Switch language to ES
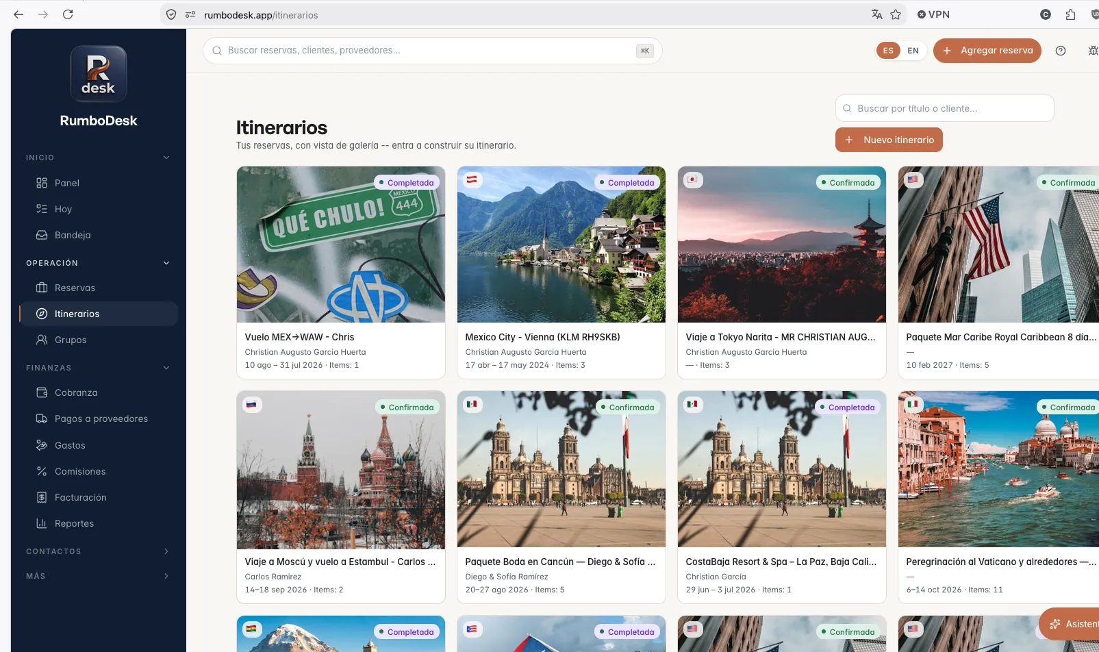Screen dimensions: 1099x652 click(x=888, y=51)
